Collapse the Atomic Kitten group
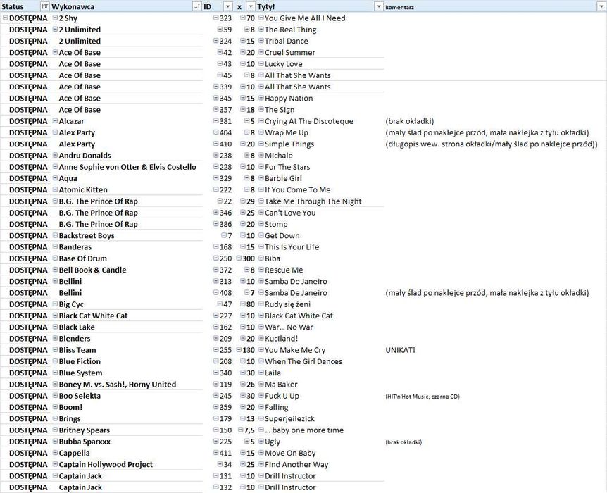The image size is (607, 493). (55, 189)
